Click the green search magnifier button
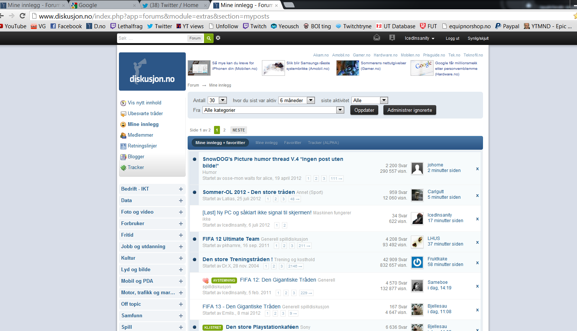This screenshot has width=577, height=331. [x=209, y=38]
